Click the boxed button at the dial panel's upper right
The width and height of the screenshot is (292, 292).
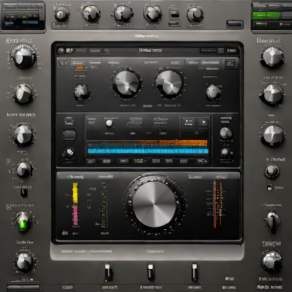[x=196, y=177]
